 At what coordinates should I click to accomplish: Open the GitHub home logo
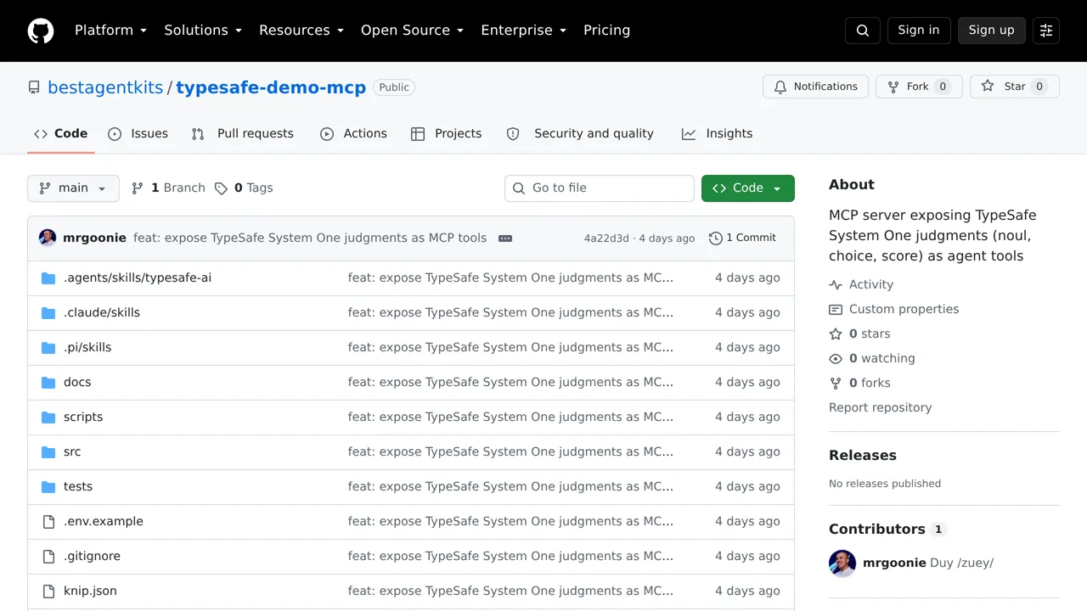tap(41, 31)
